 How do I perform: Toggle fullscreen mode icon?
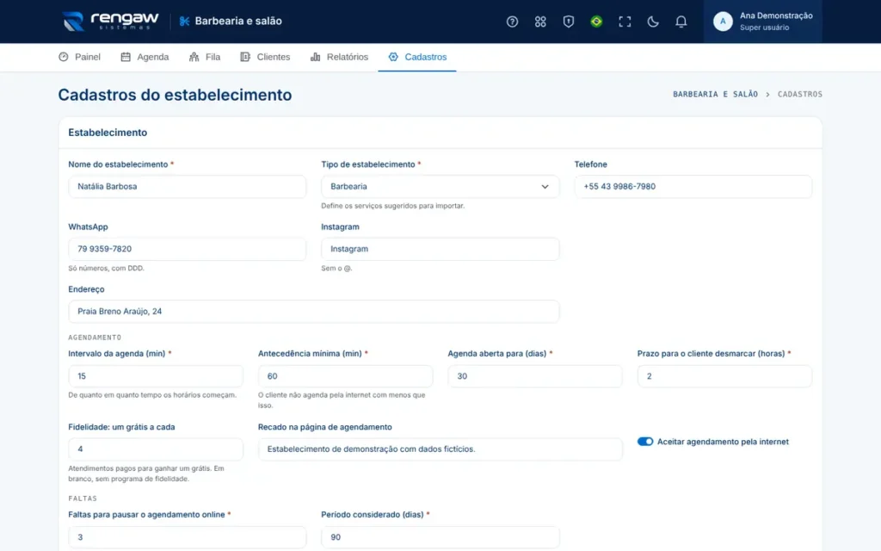(625, 22)
